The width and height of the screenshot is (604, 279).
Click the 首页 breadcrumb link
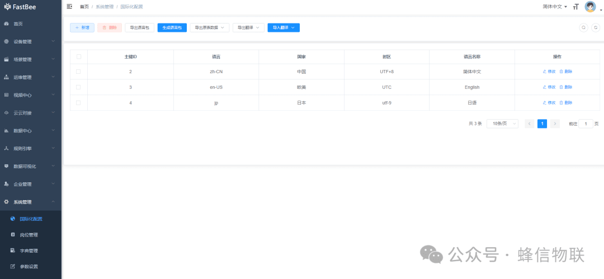[84, 7]
